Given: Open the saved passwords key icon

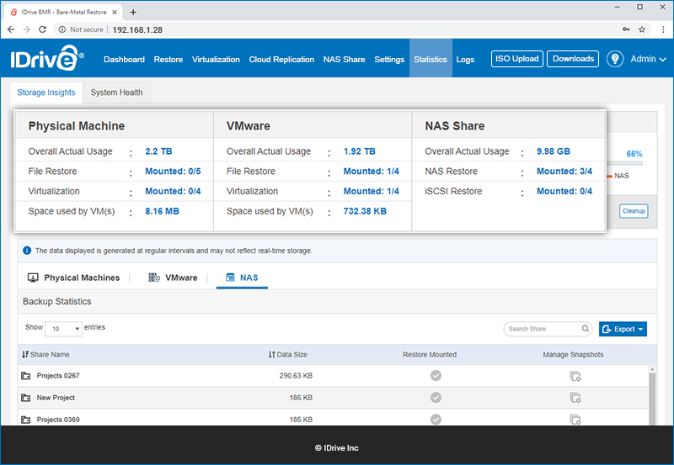Looking at the screenshot, I should tap(626, 29).
